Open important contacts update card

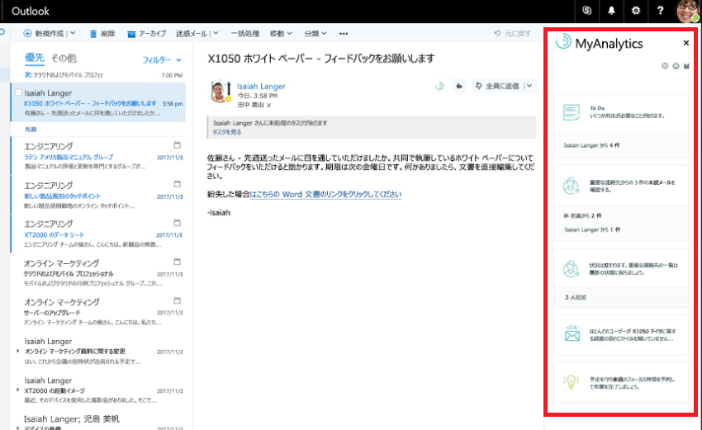coord(621,268)
